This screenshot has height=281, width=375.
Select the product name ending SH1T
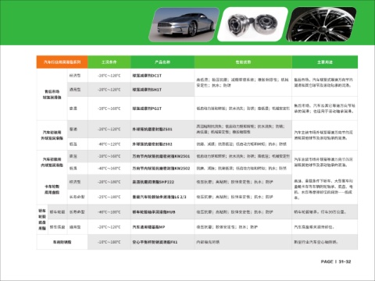coord(147,90)
